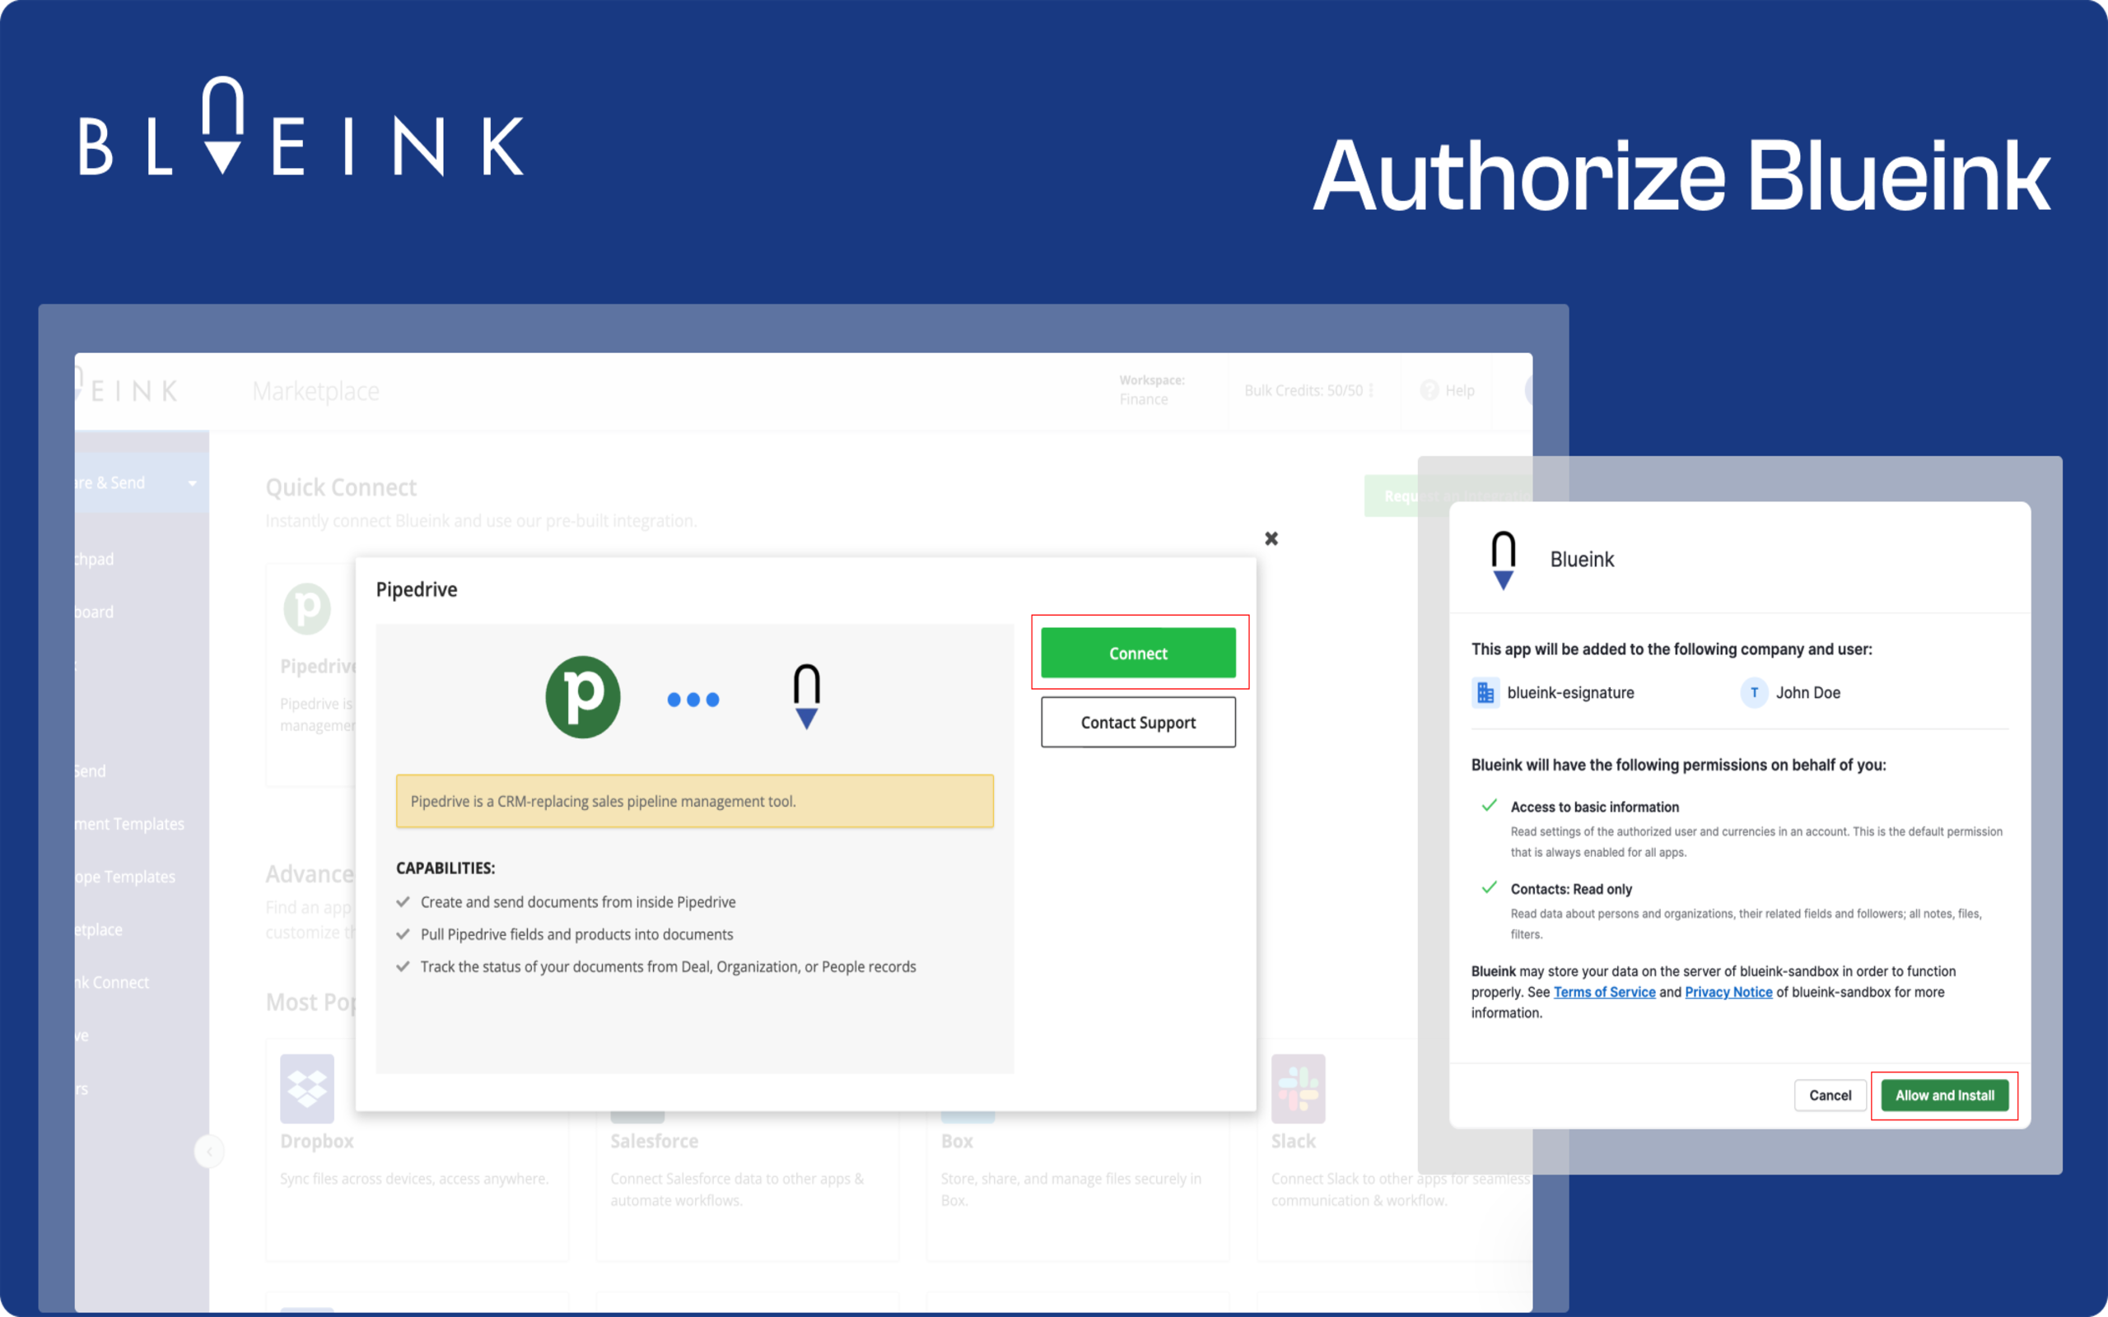The width and height of the screenshot is (2108, 1317).
Task: Open the Terms of Service link
Action: point(1604,992)
